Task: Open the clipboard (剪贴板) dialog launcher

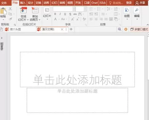Action: (15, 25)
